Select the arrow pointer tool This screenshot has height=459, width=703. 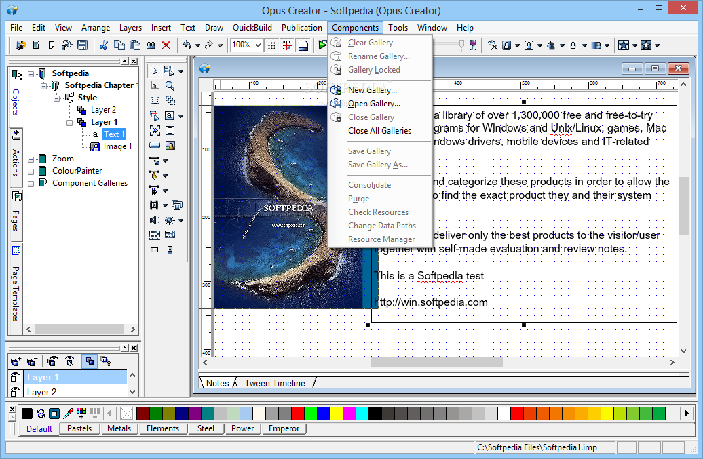click(155, 71)
